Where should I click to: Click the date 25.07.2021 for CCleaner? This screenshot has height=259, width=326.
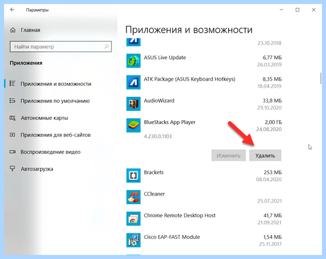269,201
